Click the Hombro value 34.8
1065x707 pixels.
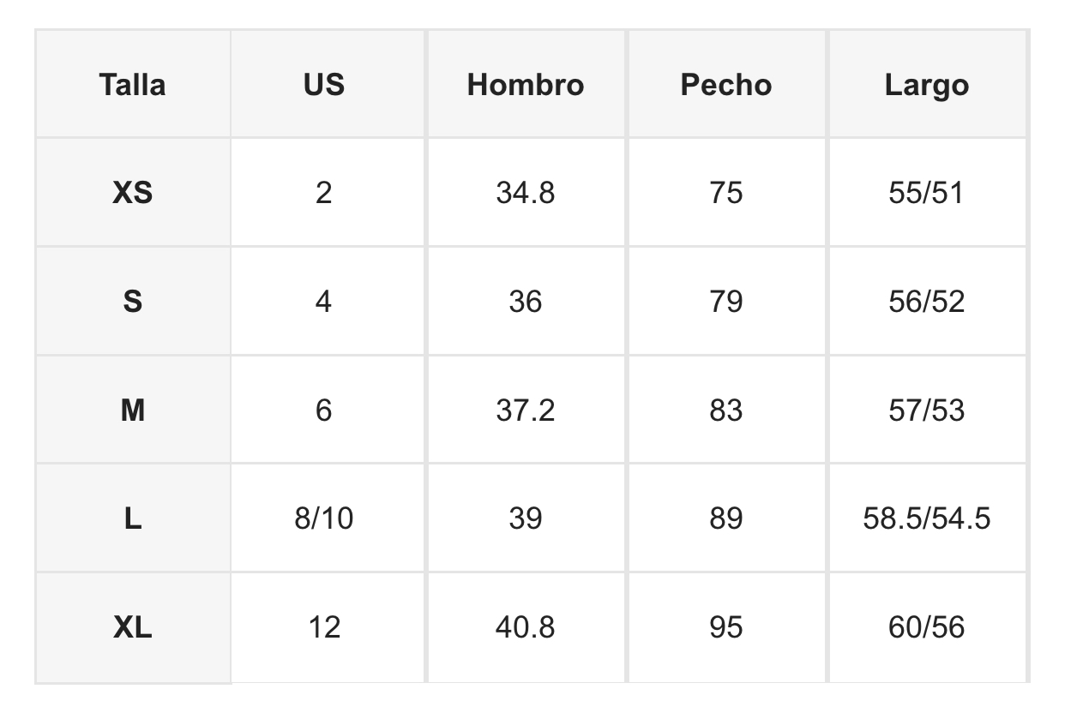click(x=525, y=193)
